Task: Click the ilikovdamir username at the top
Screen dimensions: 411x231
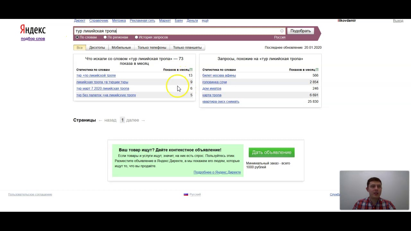Action: (x=347, y=21)
